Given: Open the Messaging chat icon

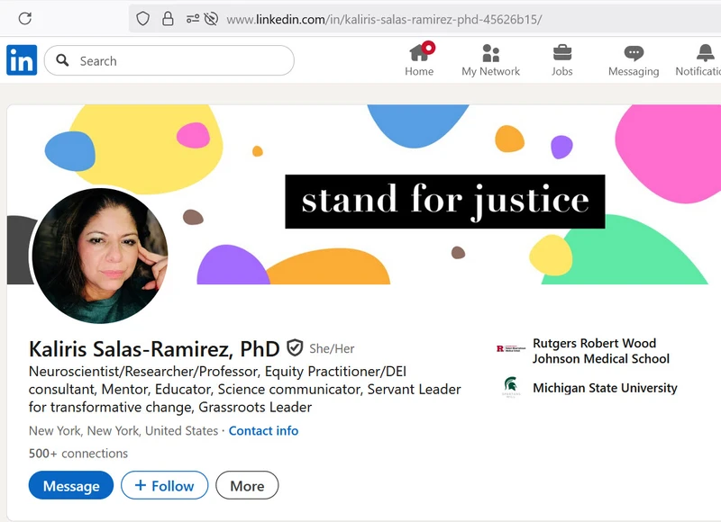Looking at the screenshot, I should click(x=634, y=52).
